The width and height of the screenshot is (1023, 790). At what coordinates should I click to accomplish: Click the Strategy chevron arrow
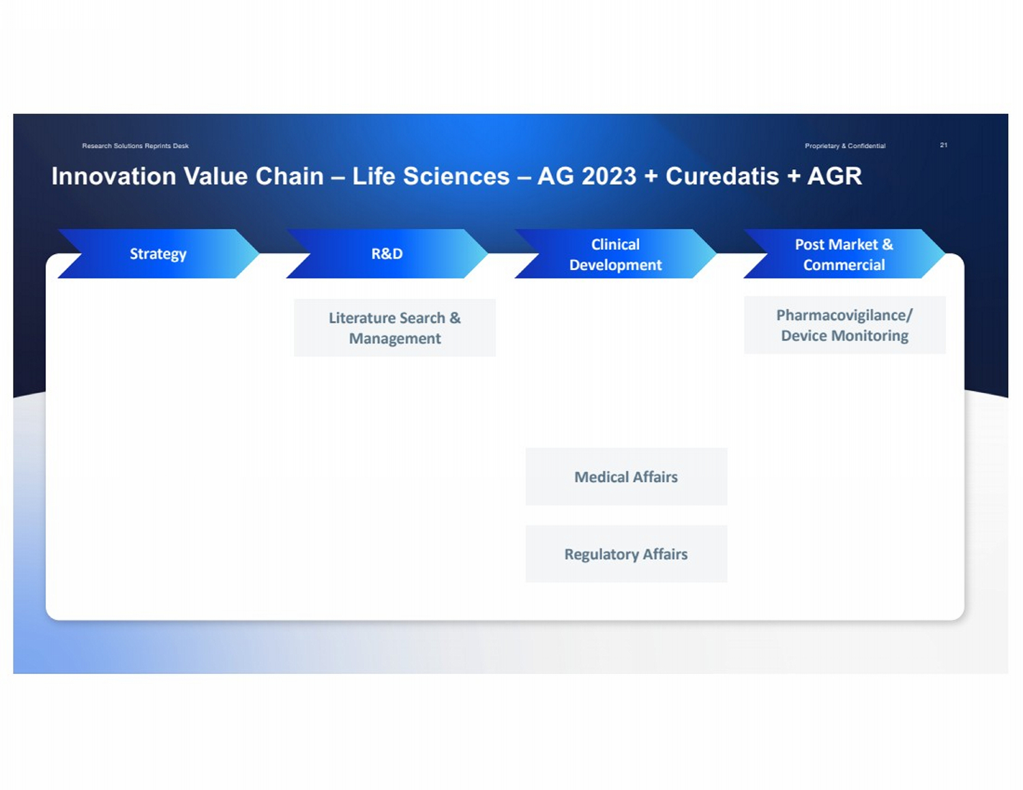(x=158, y=254)
